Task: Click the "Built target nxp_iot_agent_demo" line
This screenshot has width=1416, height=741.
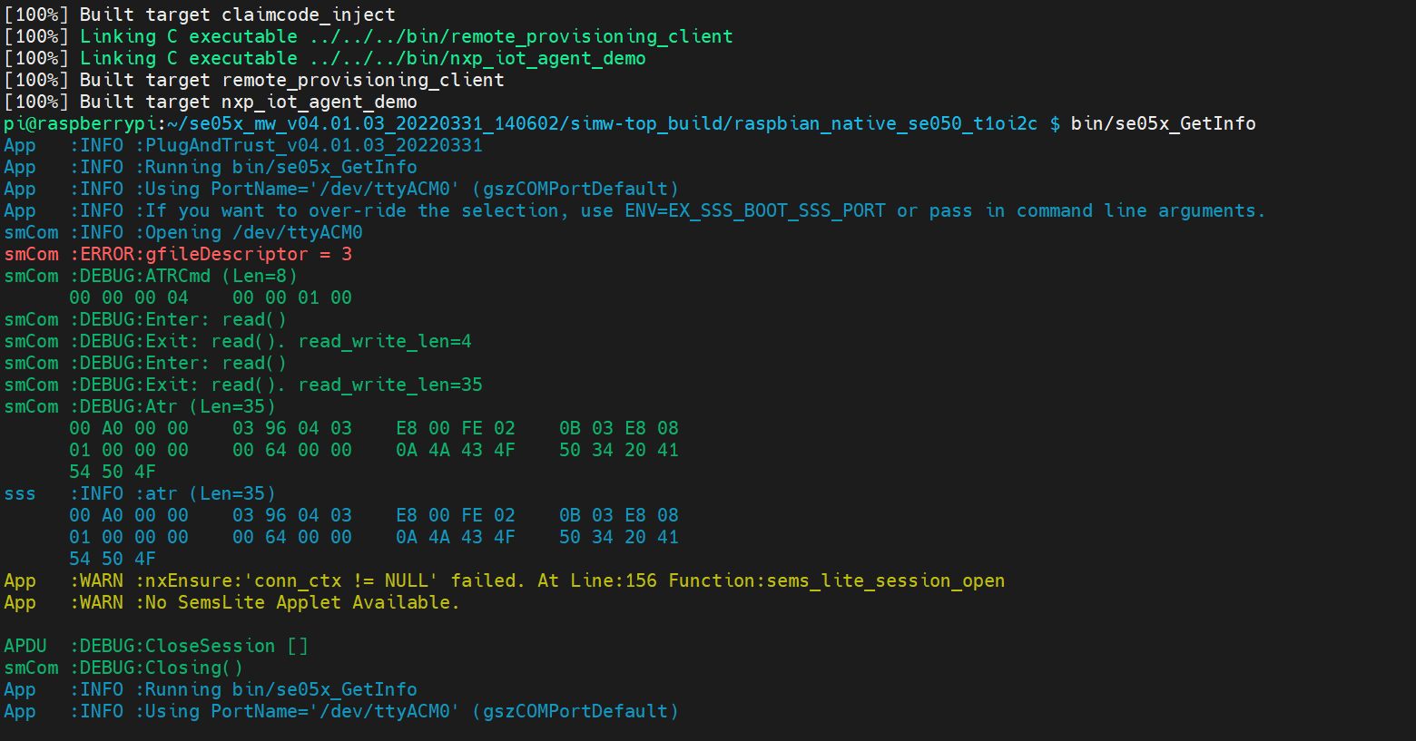Action: coord(248,102)
